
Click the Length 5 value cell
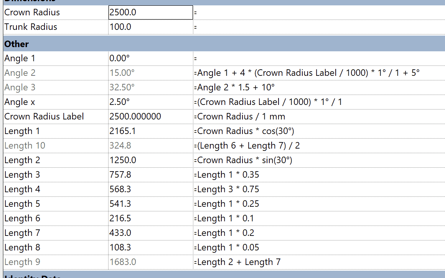coord(150,204)
